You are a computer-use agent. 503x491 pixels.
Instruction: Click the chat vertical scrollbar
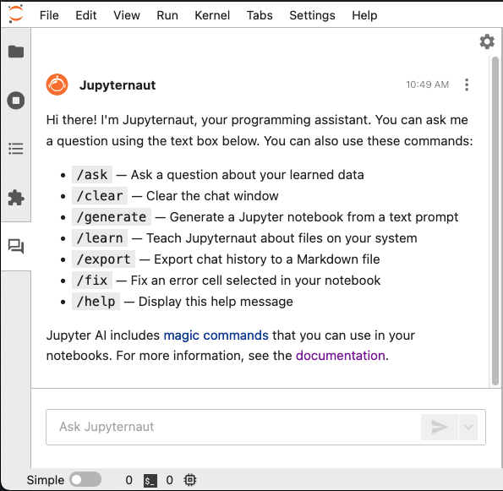tap(495, 221)
